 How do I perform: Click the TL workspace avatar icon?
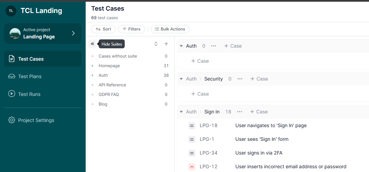[x=11, y=11]
